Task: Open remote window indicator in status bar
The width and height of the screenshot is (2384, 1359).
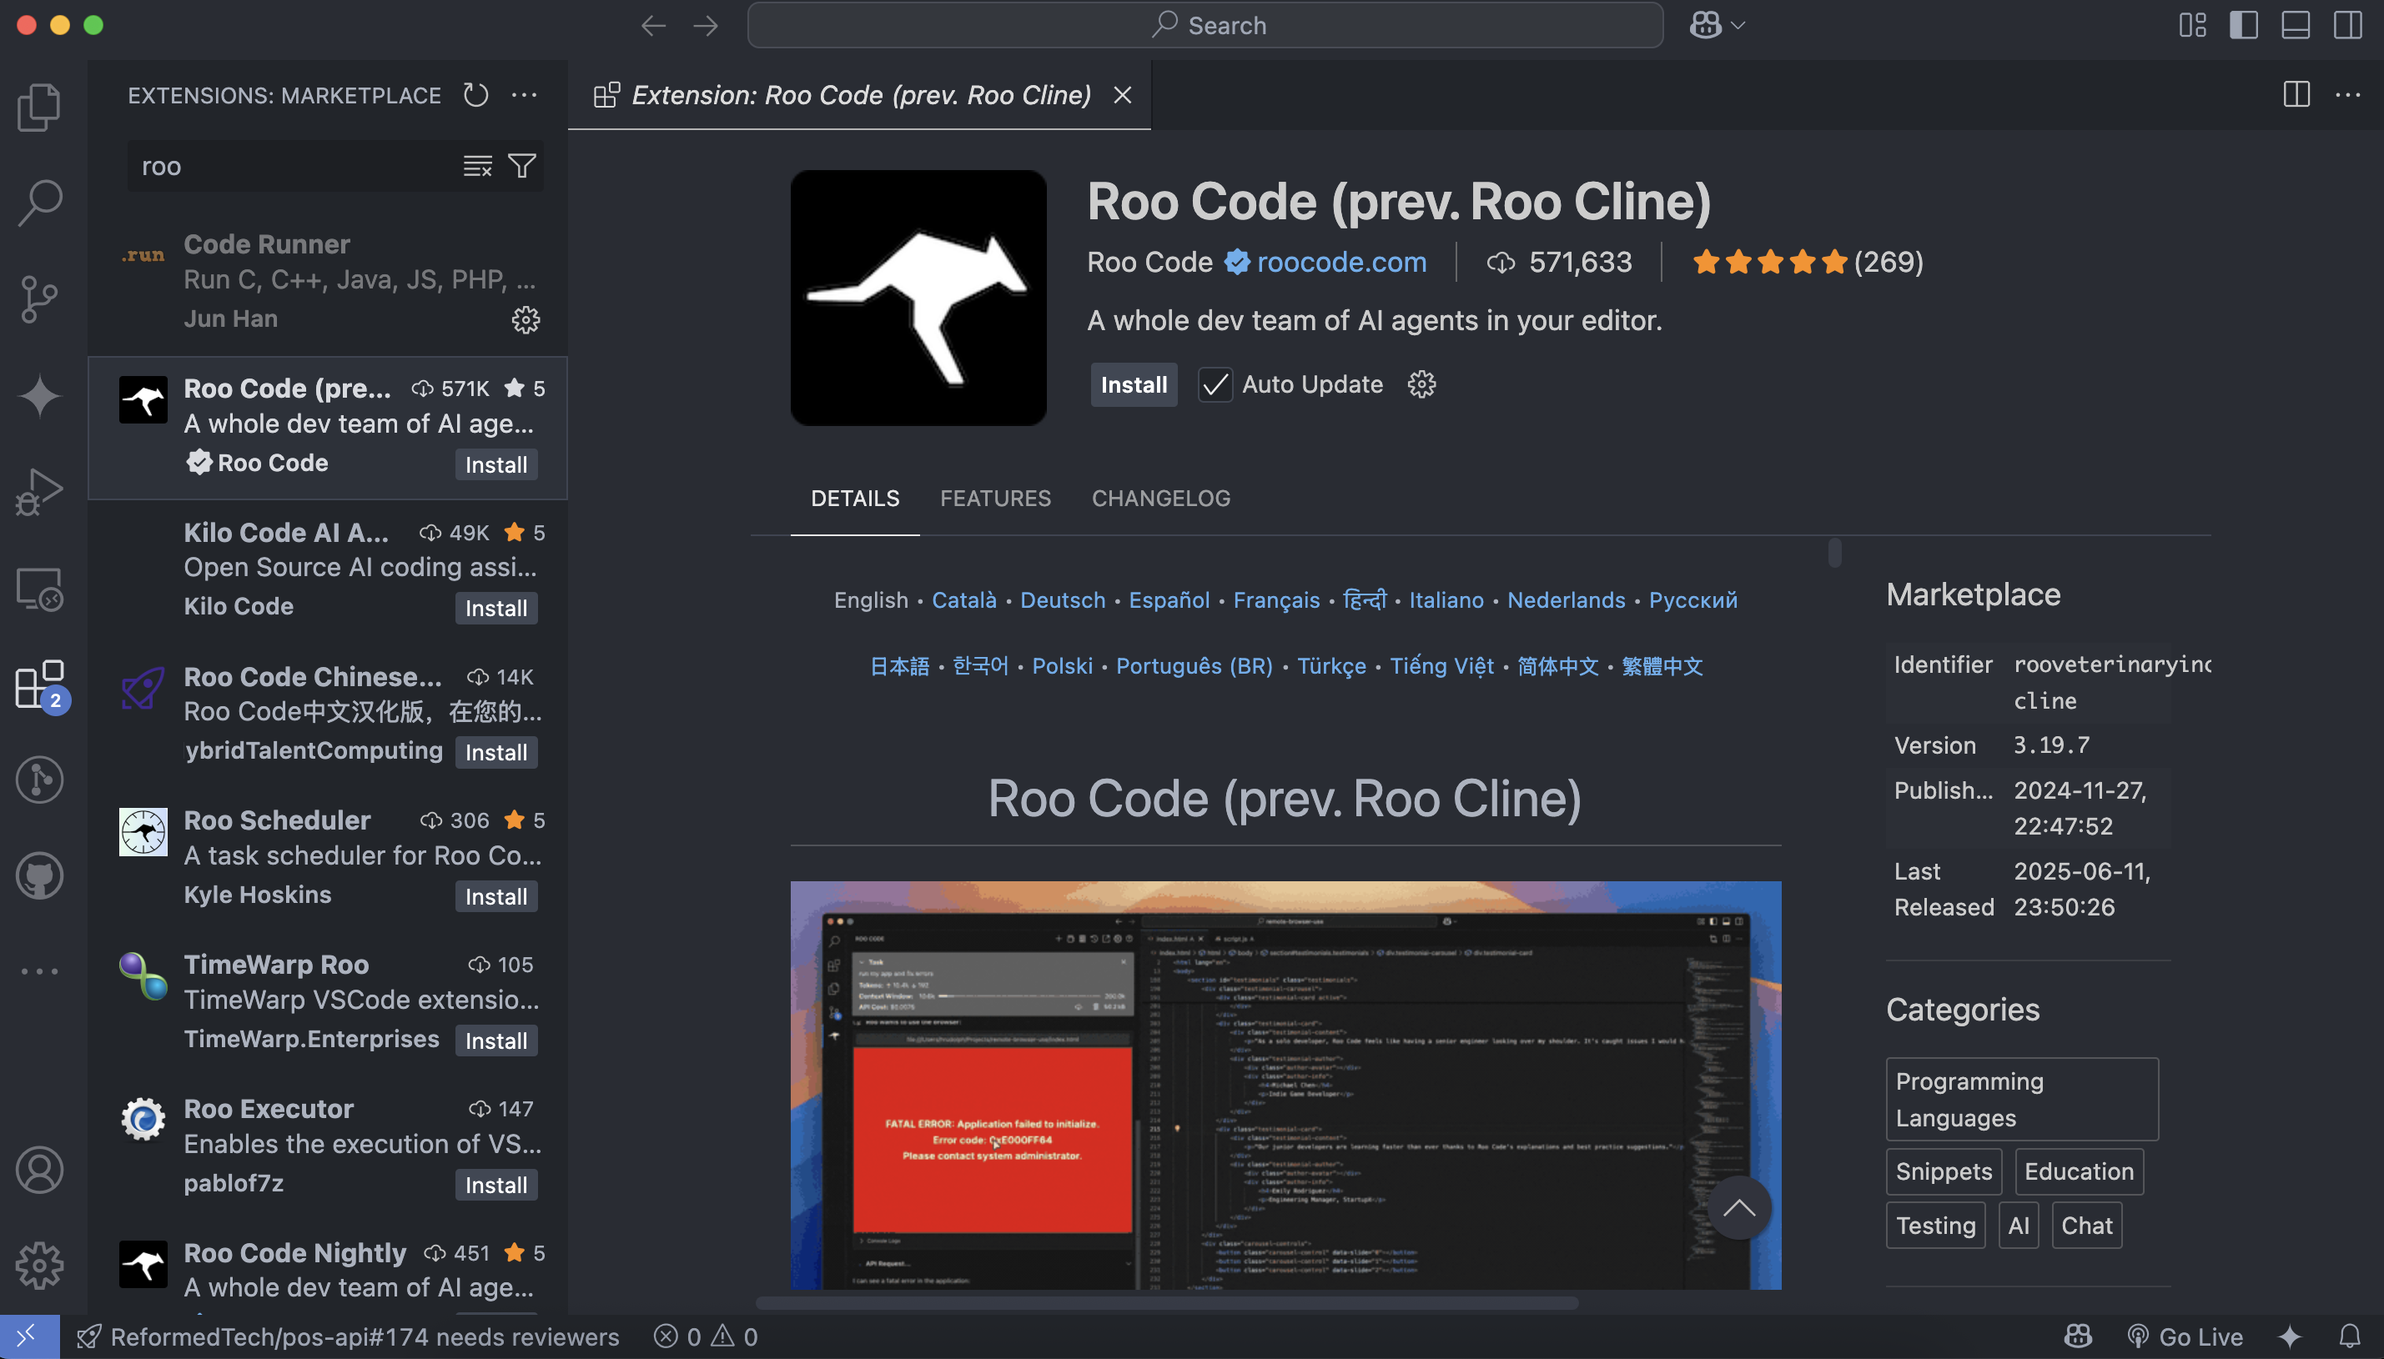Action: pyautogui.click(x=29, y=1336)
